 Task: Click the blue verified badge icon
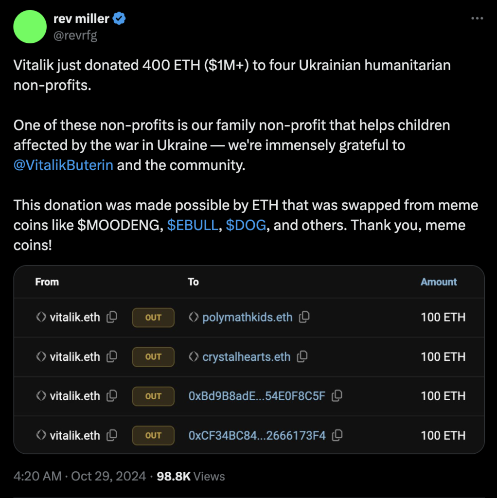coord(120,19)
